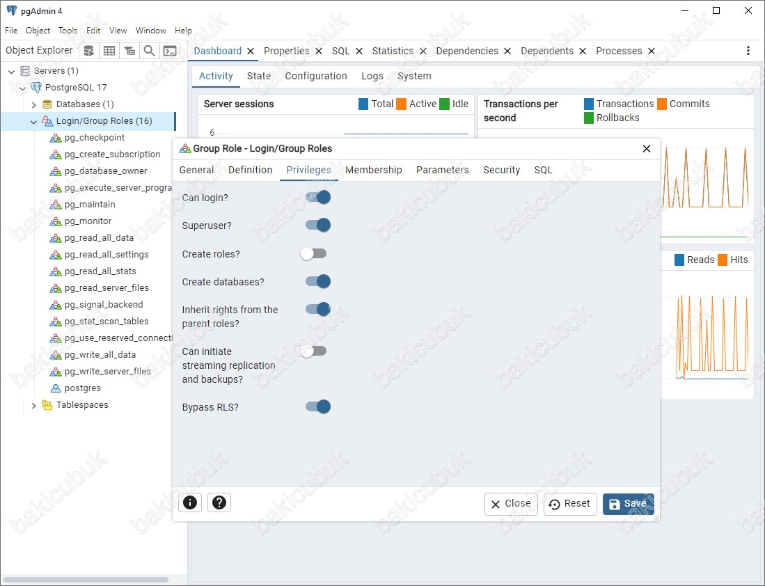The width and height of the screenshot is (765, 586).
Task: Close the Properties tab with its X
Action: [x=319, y=52]
